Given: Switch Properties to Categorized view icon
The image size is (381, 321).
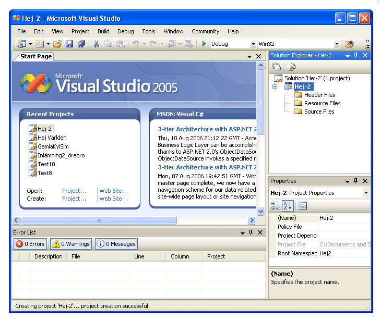Looking at the screenshot, I should click(x=275, y=206).
